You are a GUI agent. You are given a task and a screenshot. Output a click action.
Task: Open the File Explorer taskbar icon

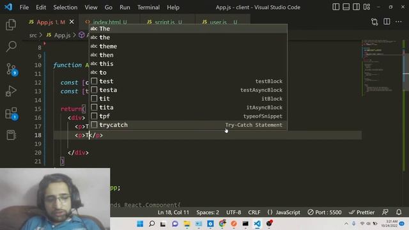[x=187, y=224]
